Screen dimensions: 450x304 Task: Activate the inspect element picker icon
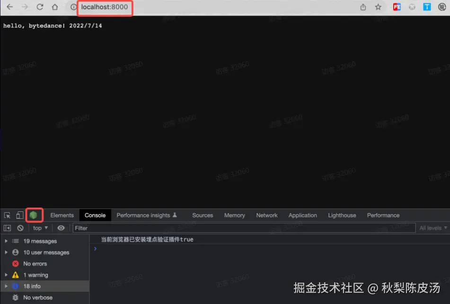7,215
